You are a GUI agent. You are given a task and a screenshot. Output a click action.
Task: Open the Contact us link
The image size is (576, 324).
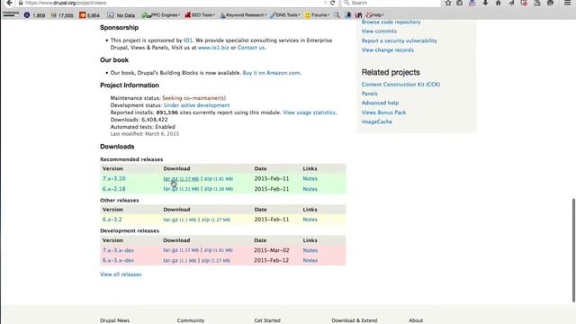pos(251,48)
